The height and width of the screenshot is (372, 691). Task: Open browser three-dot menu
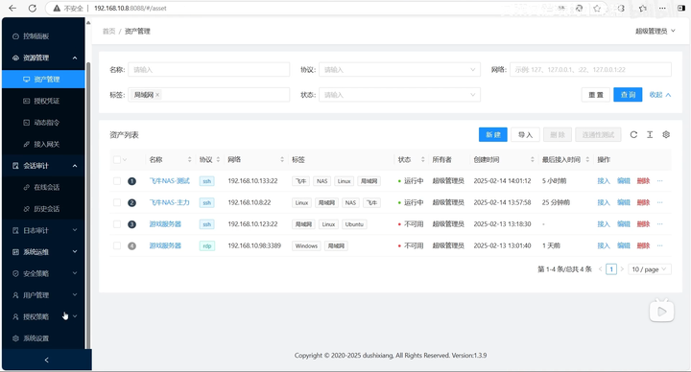(662, 8)
